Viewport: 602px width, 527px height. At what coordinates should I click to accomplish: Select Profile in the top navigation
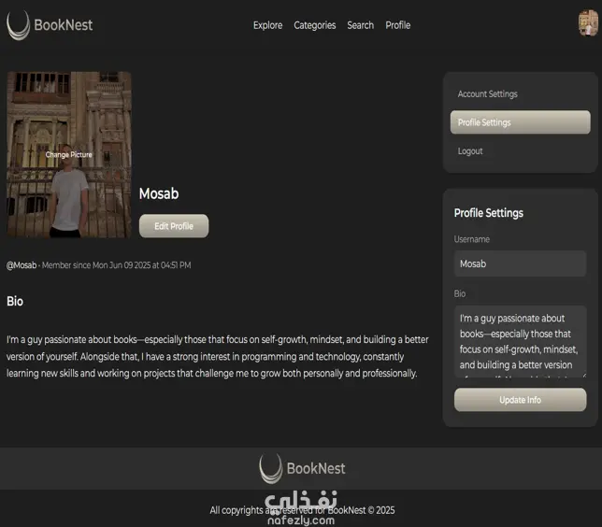398,25
